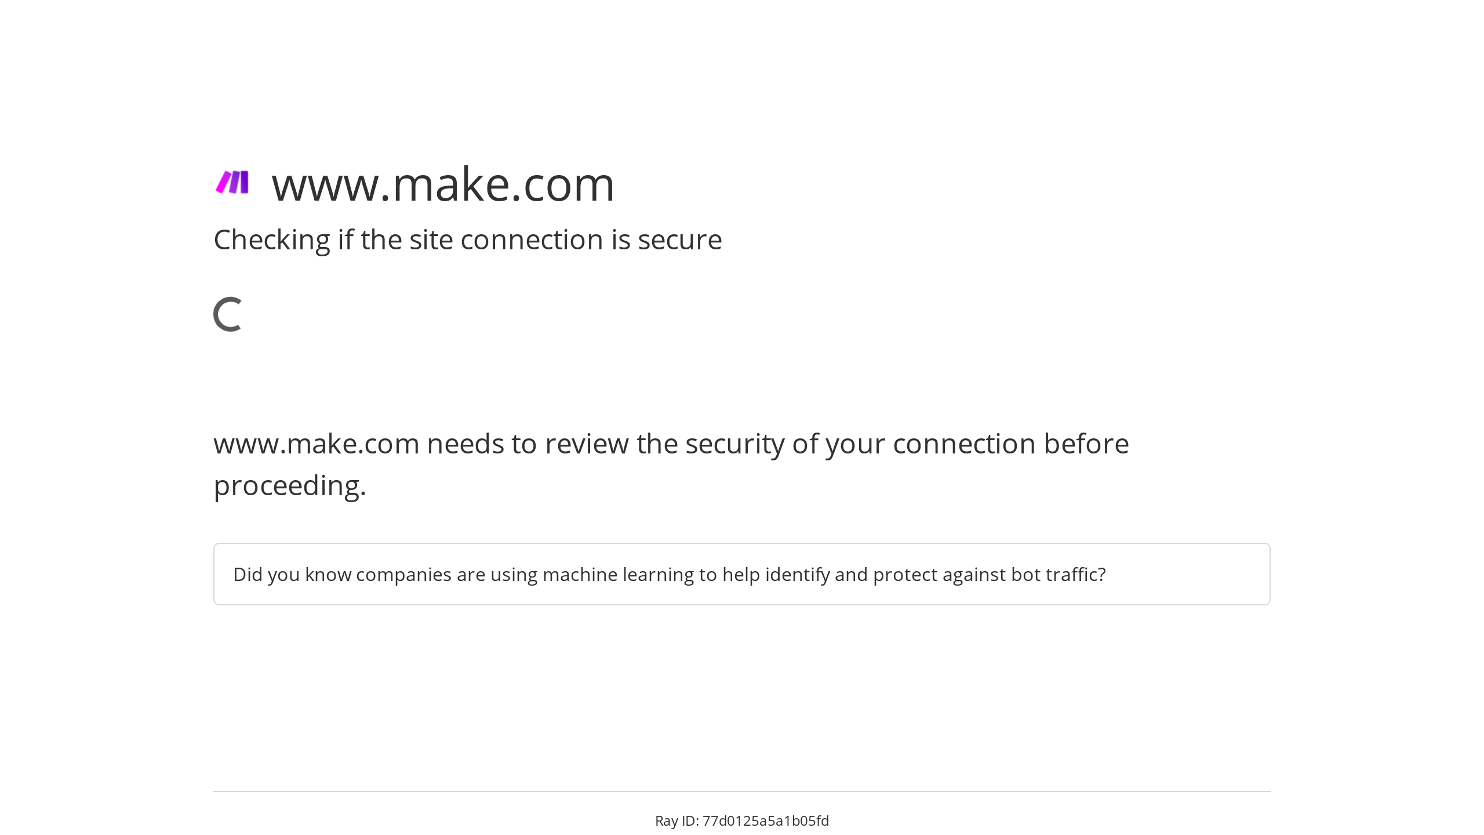1484x835 pixels.
Task: Click the 'Did you know' opening phrase
Action: (x=292, y=575)
